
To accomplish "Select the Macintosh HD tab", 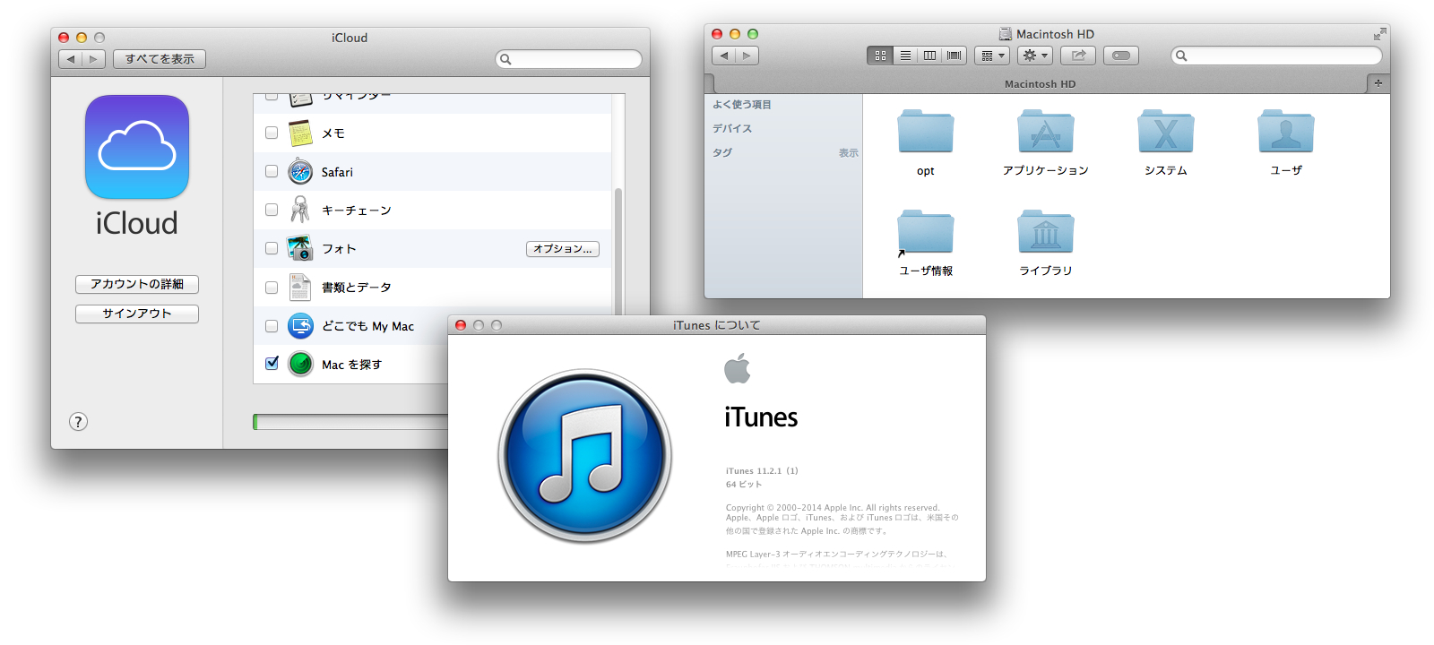I will pos(1040,84).
